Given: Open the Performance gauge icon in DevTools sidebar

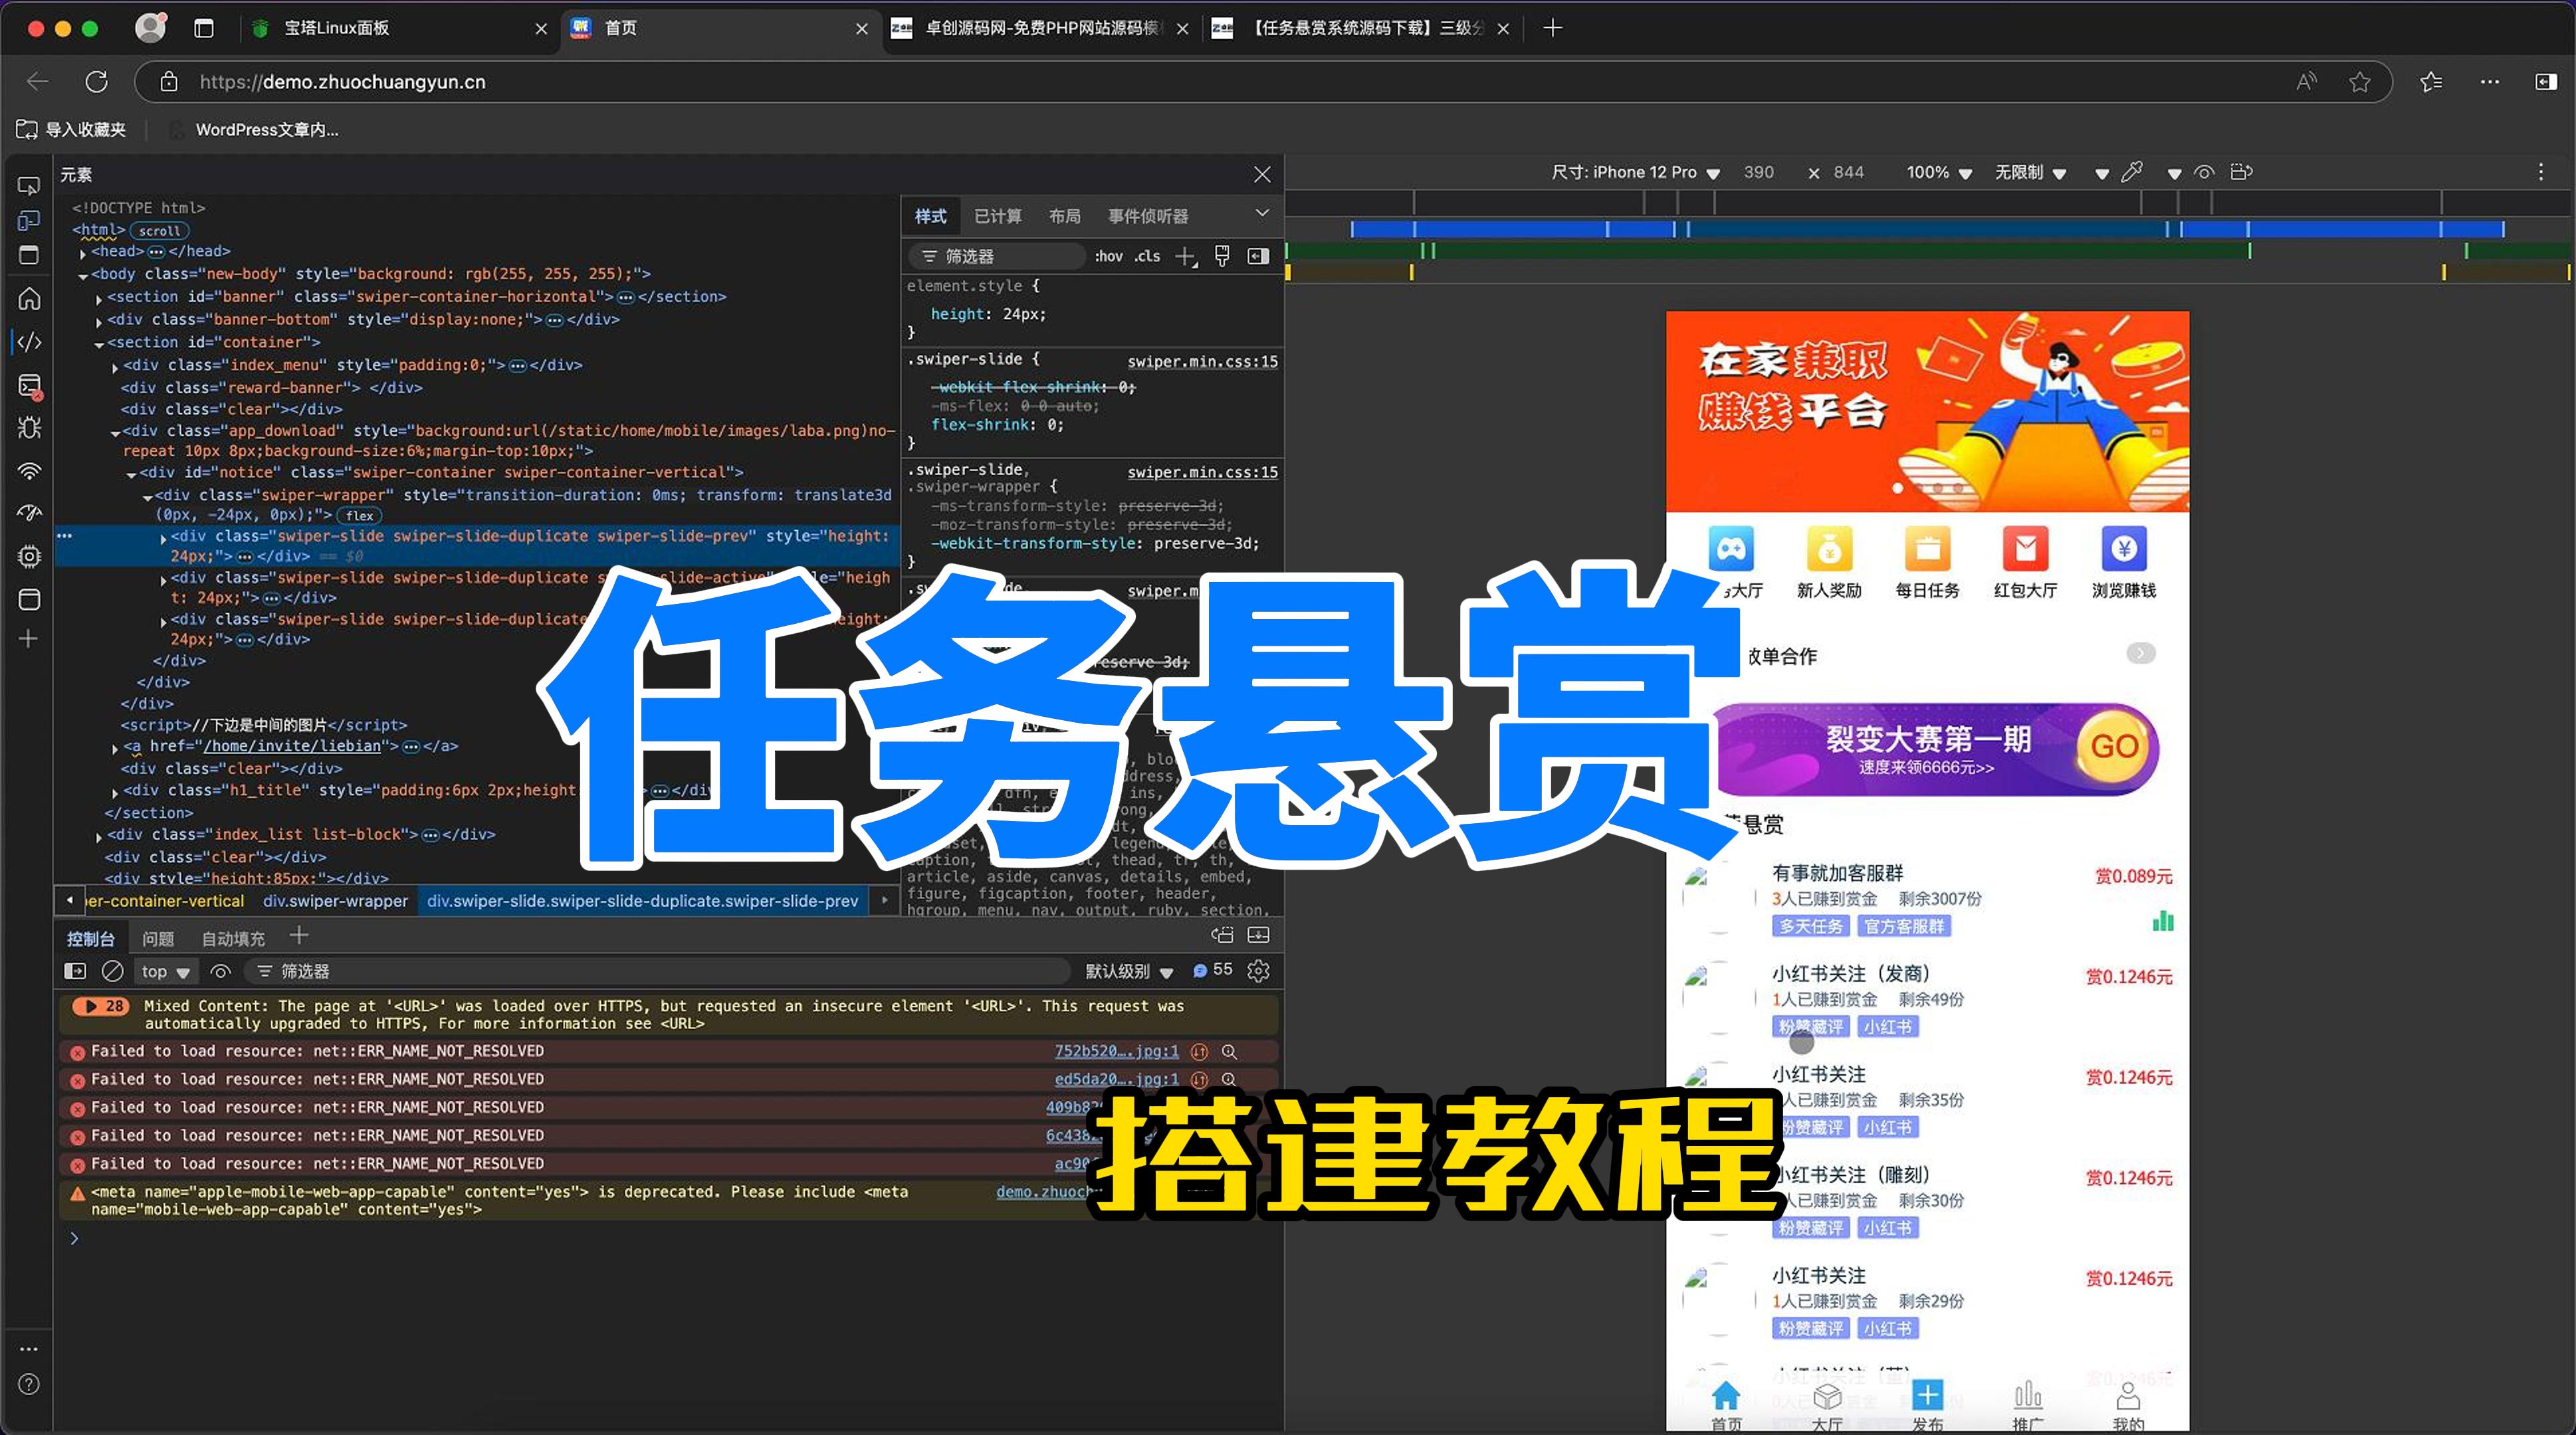Looking at the screenshot, I should pyautogui.click(x=29, y=513).
